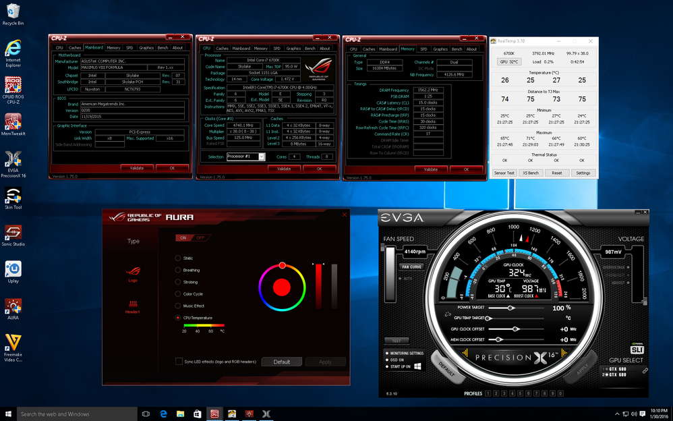The image size is (673, 421).
Task: Click the GPU Clock Offset slider handle
Action: point(515,329)
